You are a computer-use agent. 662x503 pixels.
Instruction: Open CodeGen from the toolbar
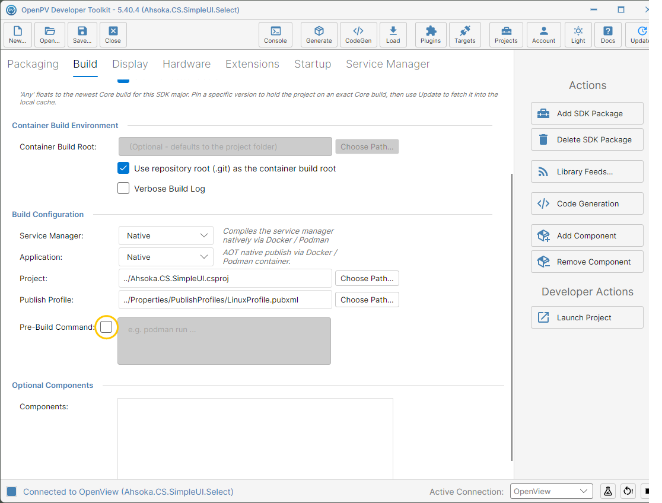(358, 34)
